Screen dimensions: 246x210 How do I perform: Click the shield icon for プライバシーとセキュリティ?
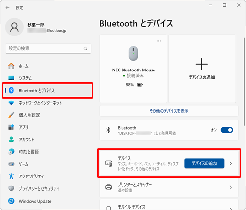[x=11, y=188]
